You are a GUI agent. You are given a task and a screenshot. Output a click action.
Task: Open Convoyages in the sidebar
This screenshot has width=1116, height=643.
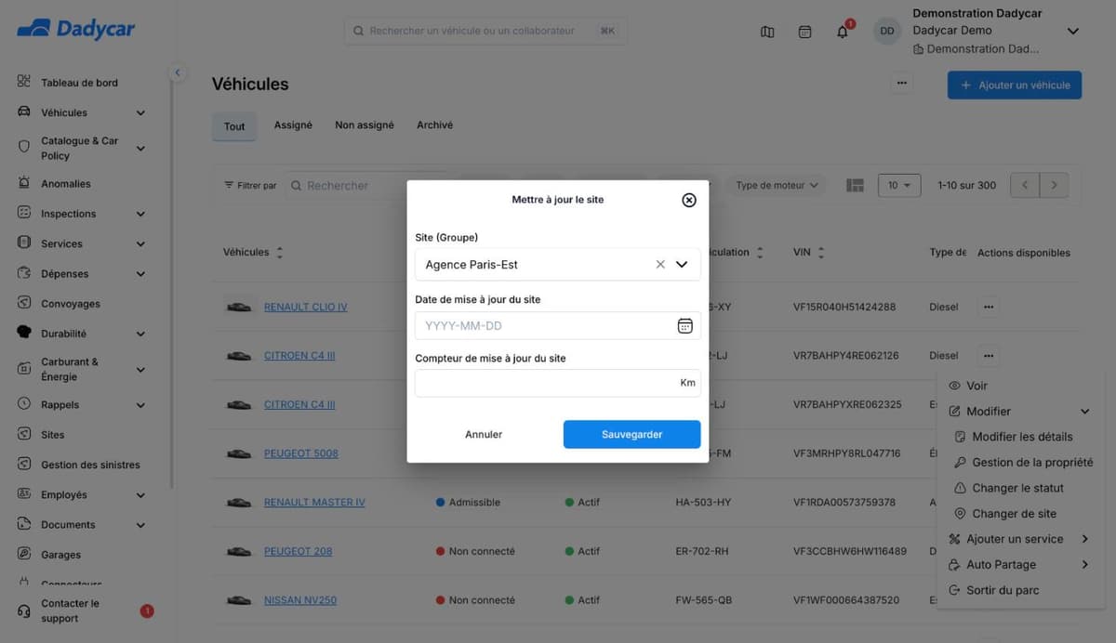point(70,304)
